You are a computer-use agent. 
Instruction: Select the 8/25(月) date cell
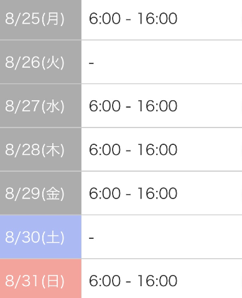click(40, 20)
